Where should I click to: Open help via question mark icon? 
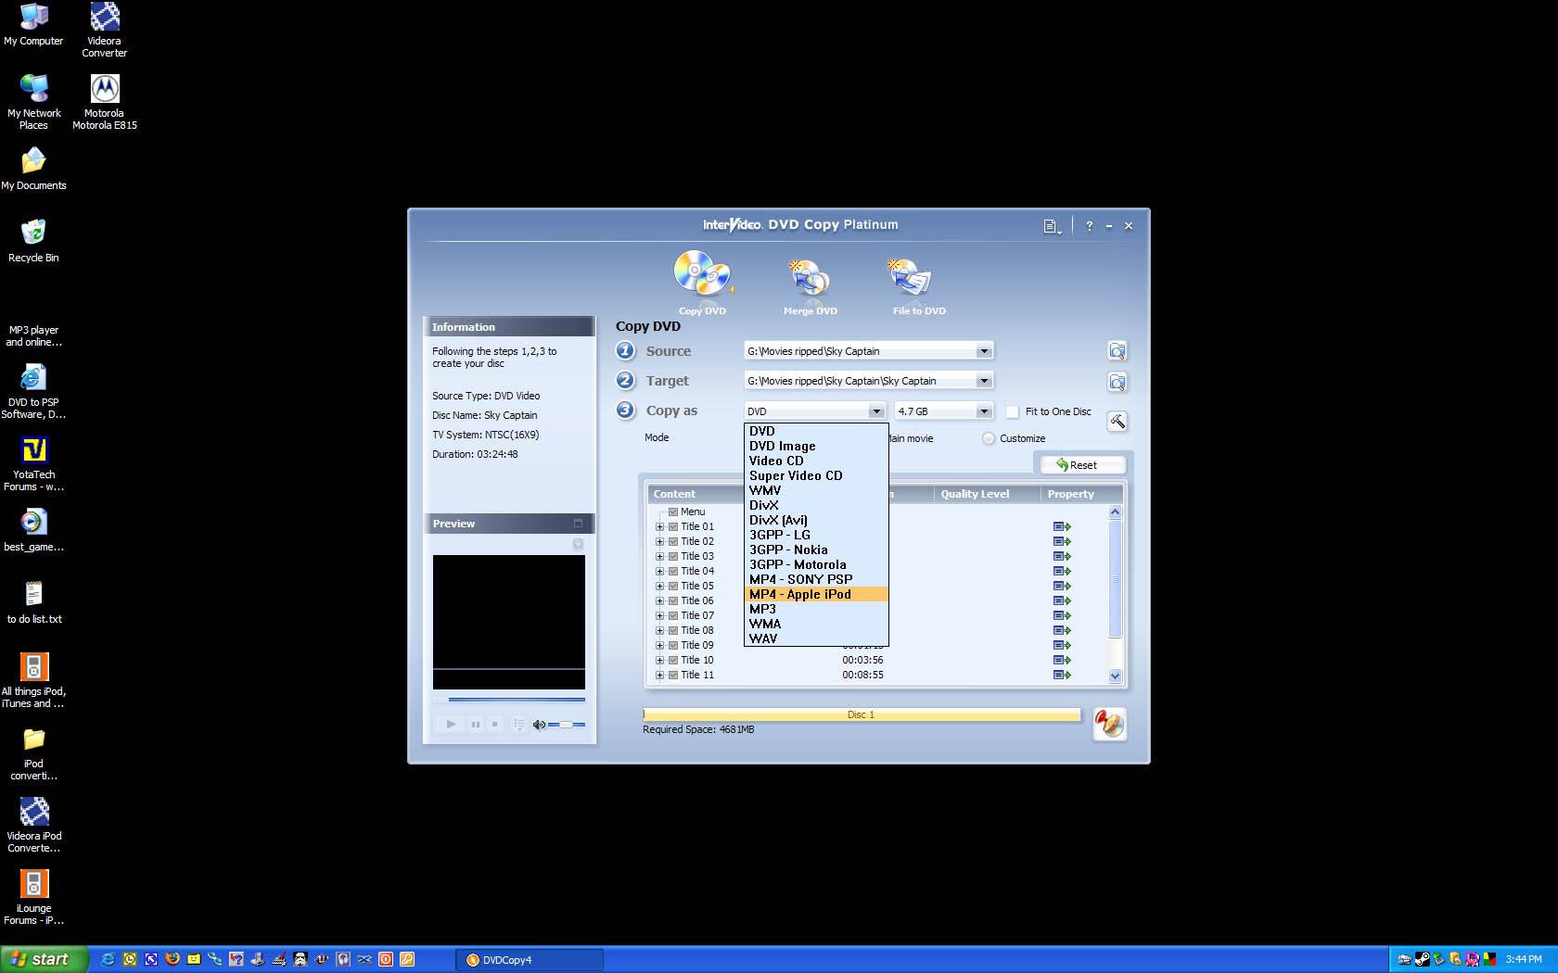click(x=1089, y=226)
